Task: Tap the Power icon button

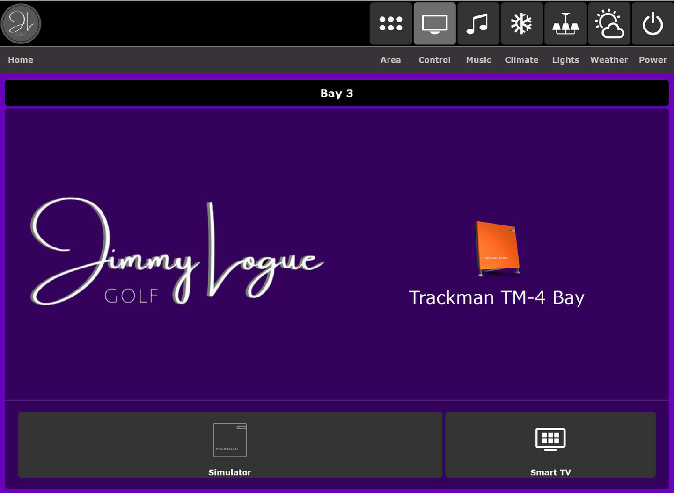Action: pyautogui.click(x=652, y=23)
